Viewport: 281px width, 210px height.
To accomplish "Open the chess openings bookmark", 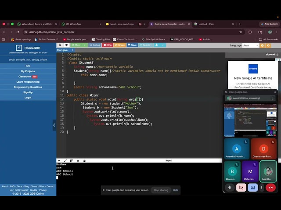I will 21,39.
